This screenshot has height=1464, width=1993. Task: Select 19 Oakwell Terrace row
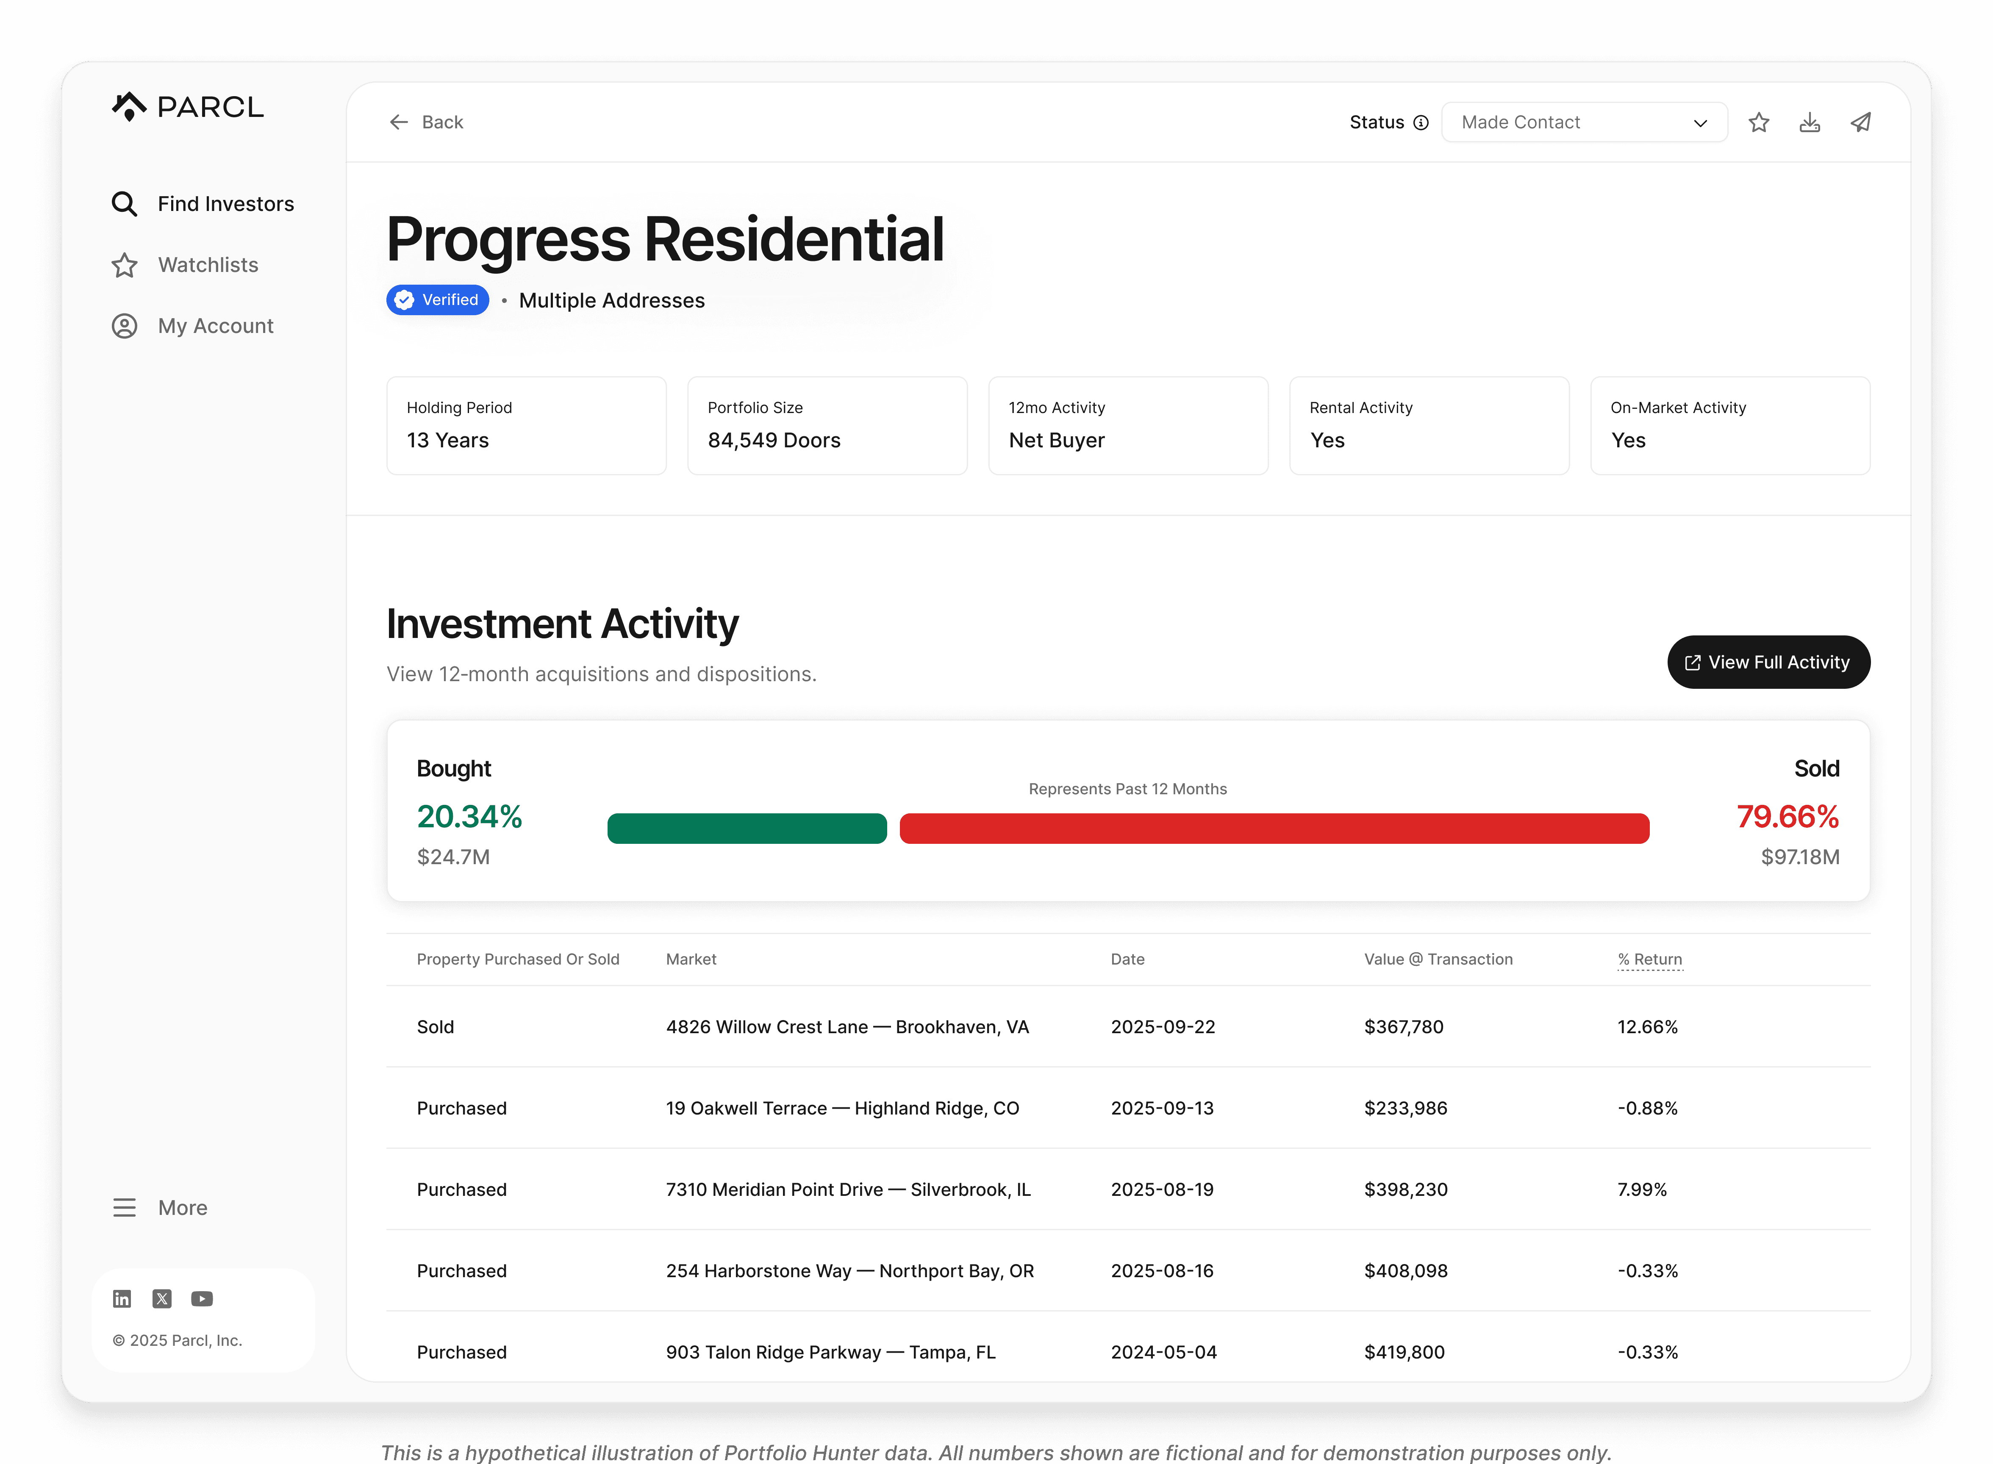tap(1128, 1108)
